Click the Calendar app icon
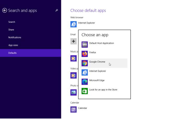190x119 pixels. [x=73, y=109]
